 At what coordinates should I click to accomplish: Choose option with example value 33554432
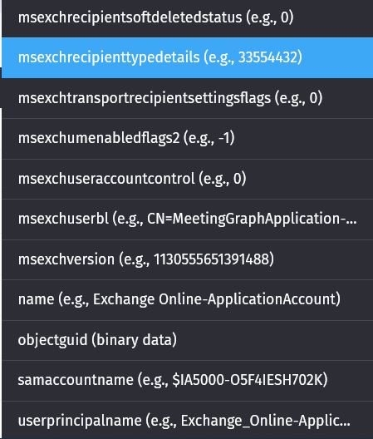188,57
